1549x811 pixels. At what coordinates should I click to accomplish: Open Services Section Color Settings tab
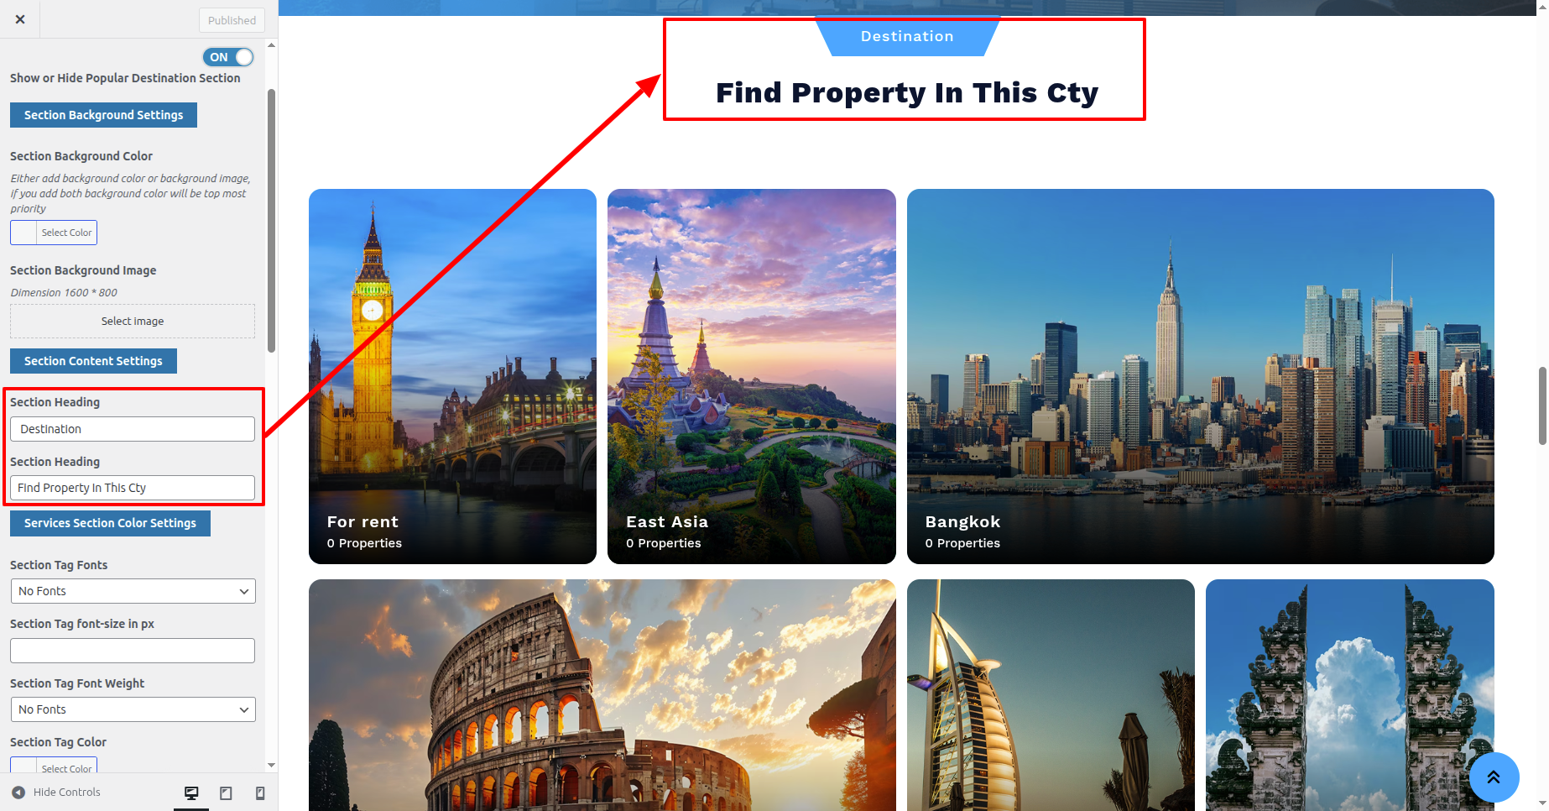coord(110,523)
